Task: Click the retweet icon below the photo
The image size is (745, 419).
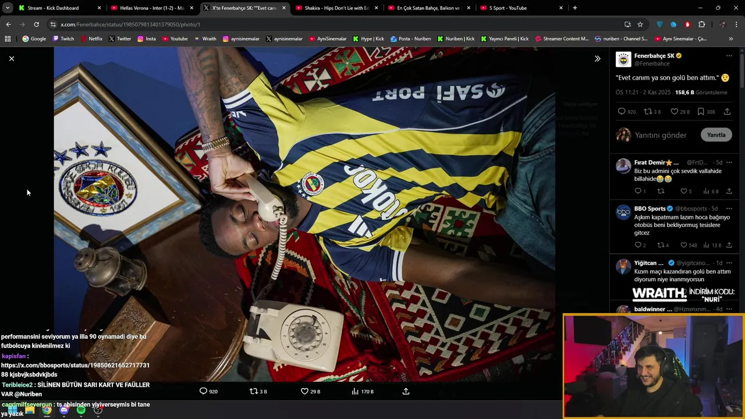Action: pyautogui.click(x=253, y=391)
